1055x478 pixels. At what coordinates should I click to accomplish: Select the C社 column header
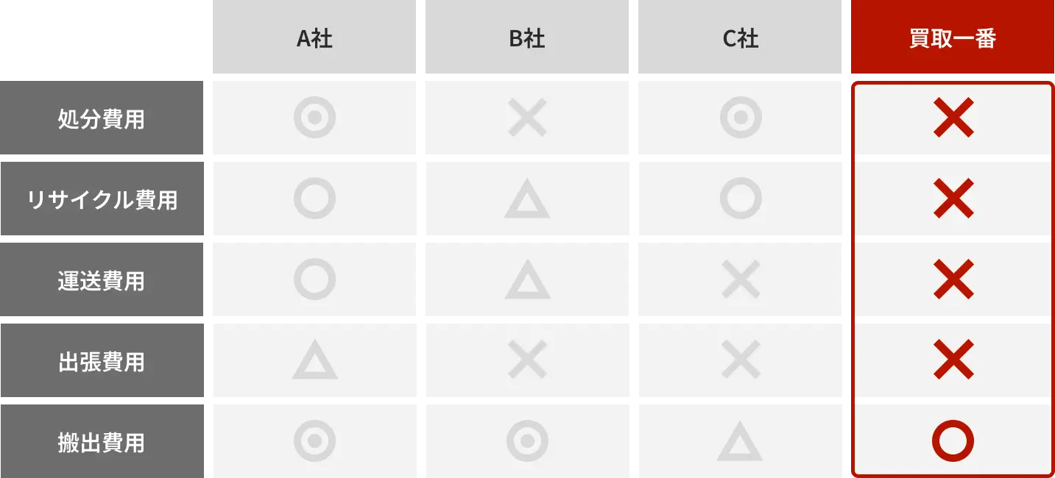tap(741, 38)
